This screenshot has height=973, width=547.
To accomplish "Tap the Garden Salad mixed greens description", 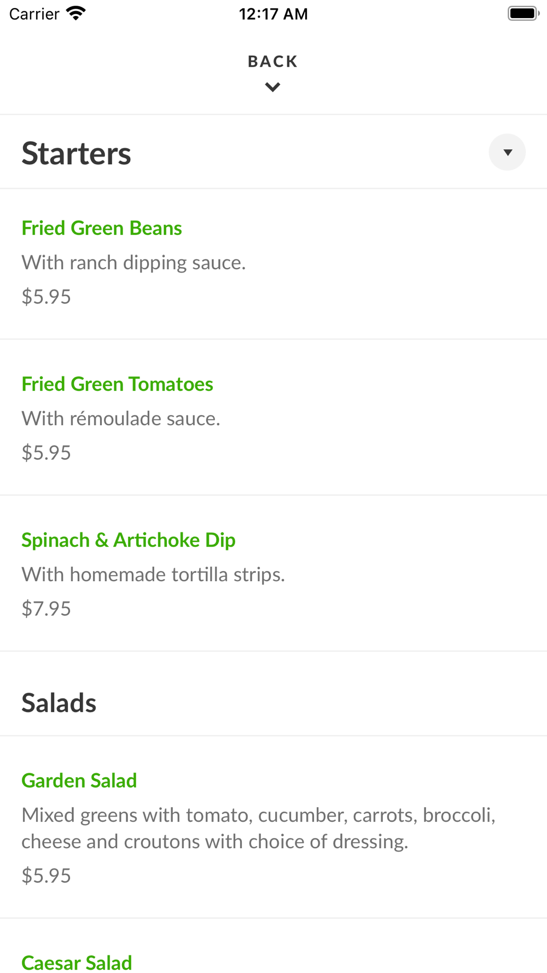I will tap(258, 828).
